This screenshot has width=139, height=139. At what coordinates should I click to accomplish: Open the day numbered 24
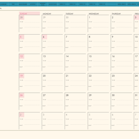click(x=136, y=76)
